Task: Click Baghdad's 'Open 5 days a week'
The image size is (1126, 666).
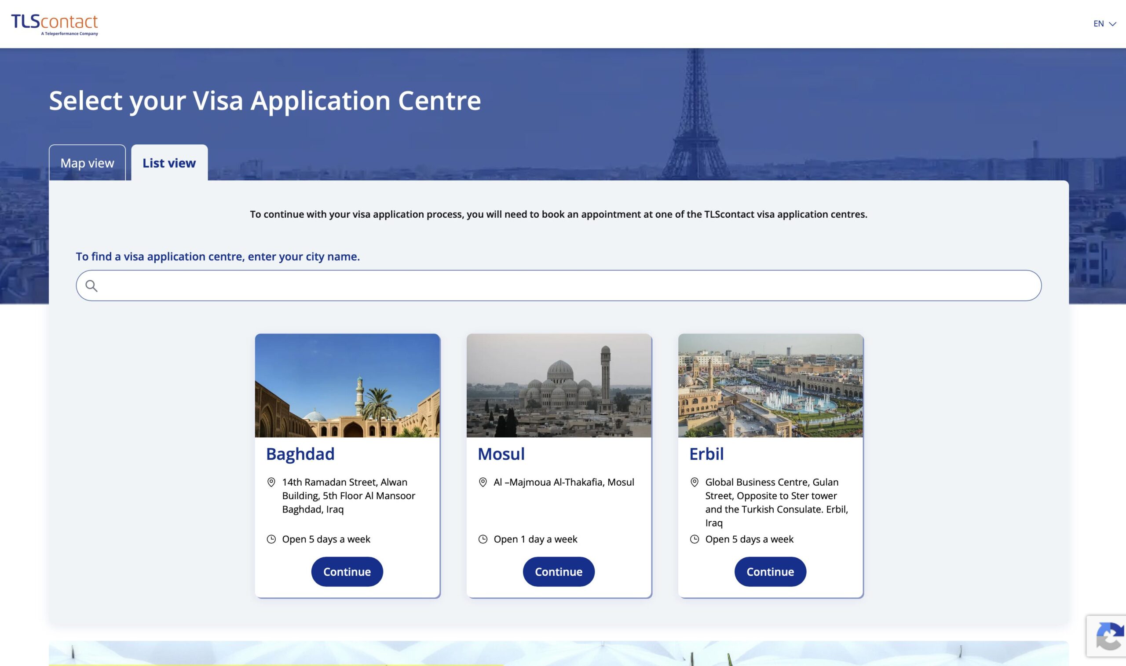Action: click(326, 539)
